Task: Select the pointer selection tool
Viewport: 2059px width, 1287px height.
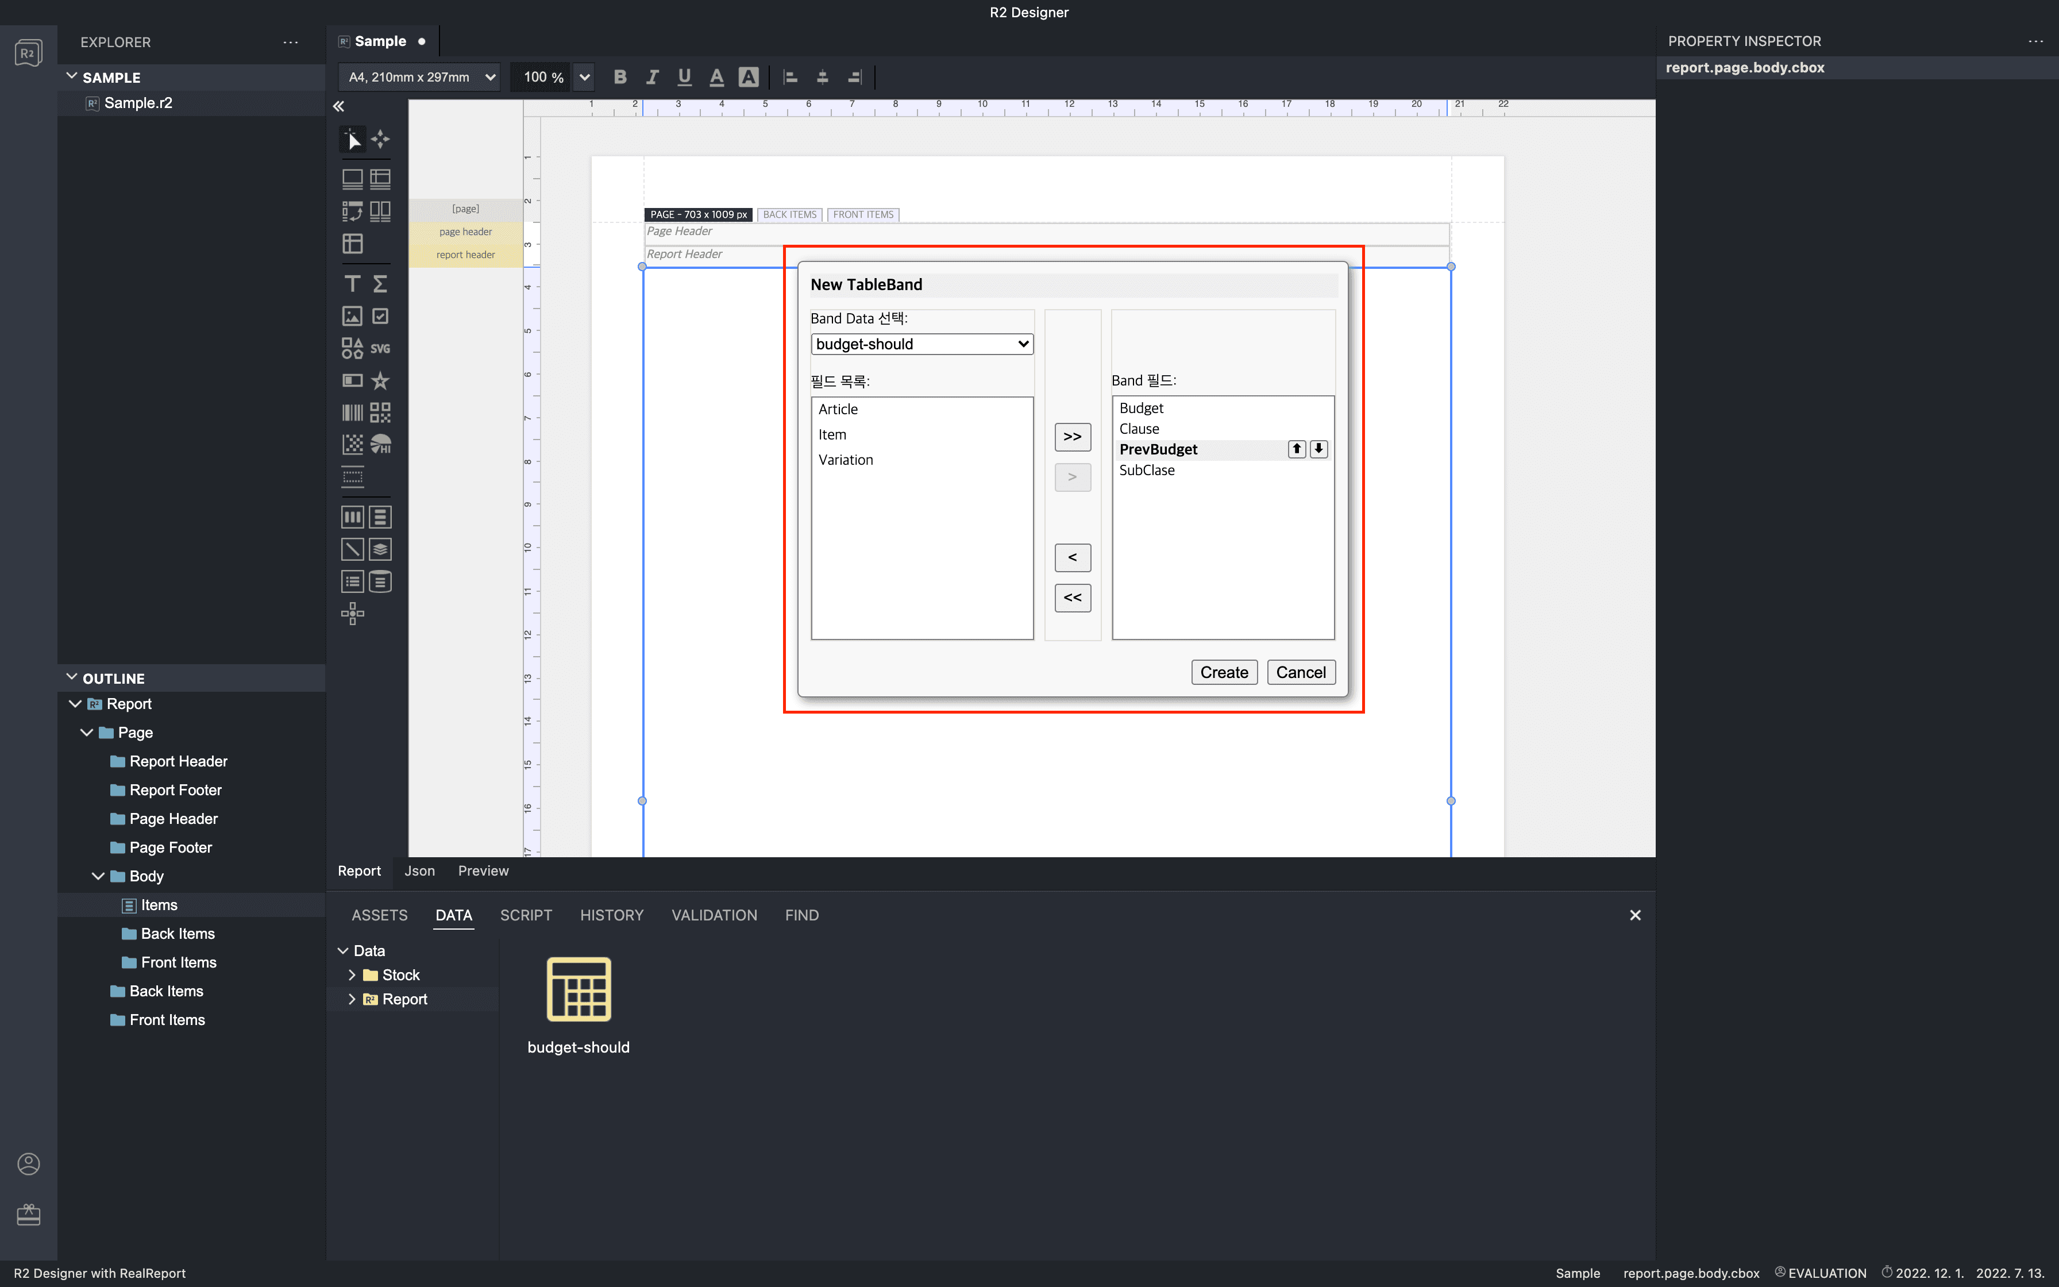Action: point(352,138)
